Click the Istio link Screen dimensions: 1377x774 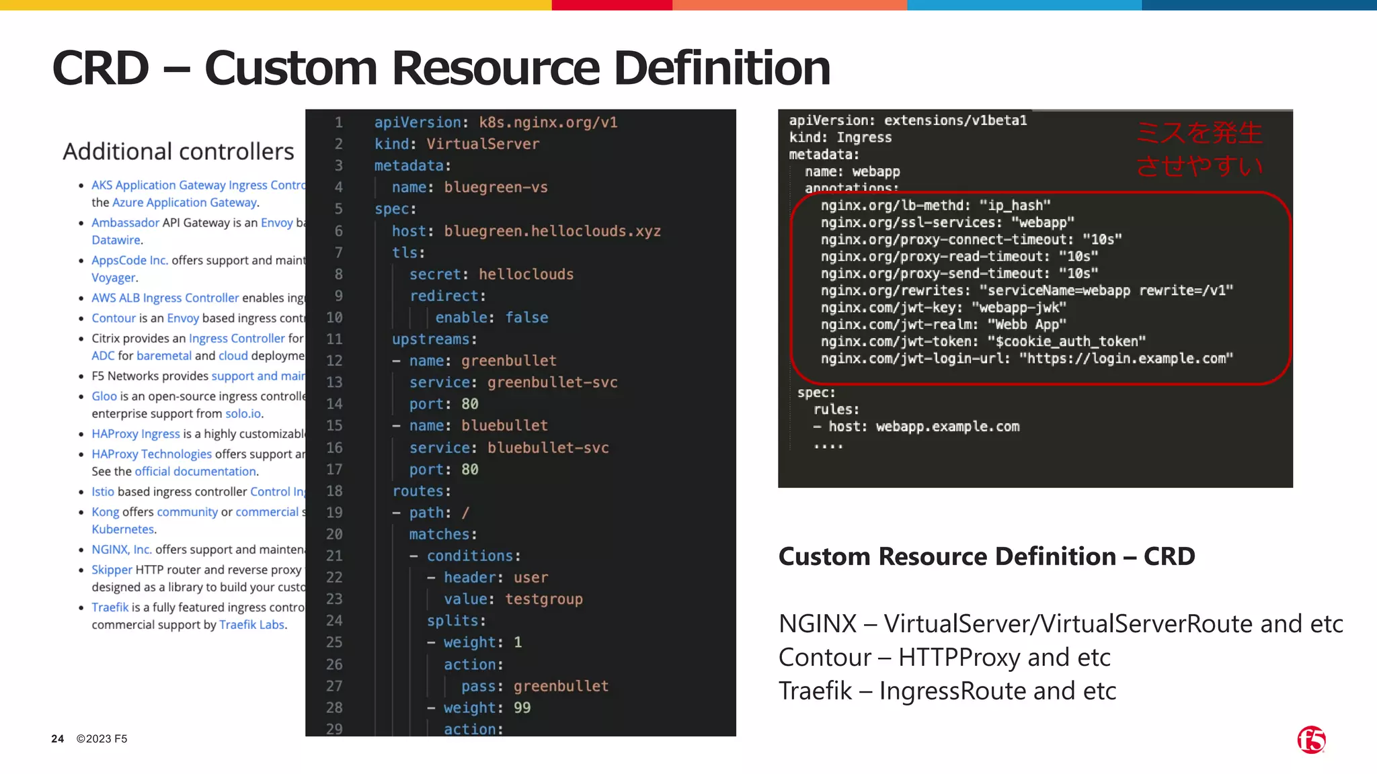pos(103,491)
